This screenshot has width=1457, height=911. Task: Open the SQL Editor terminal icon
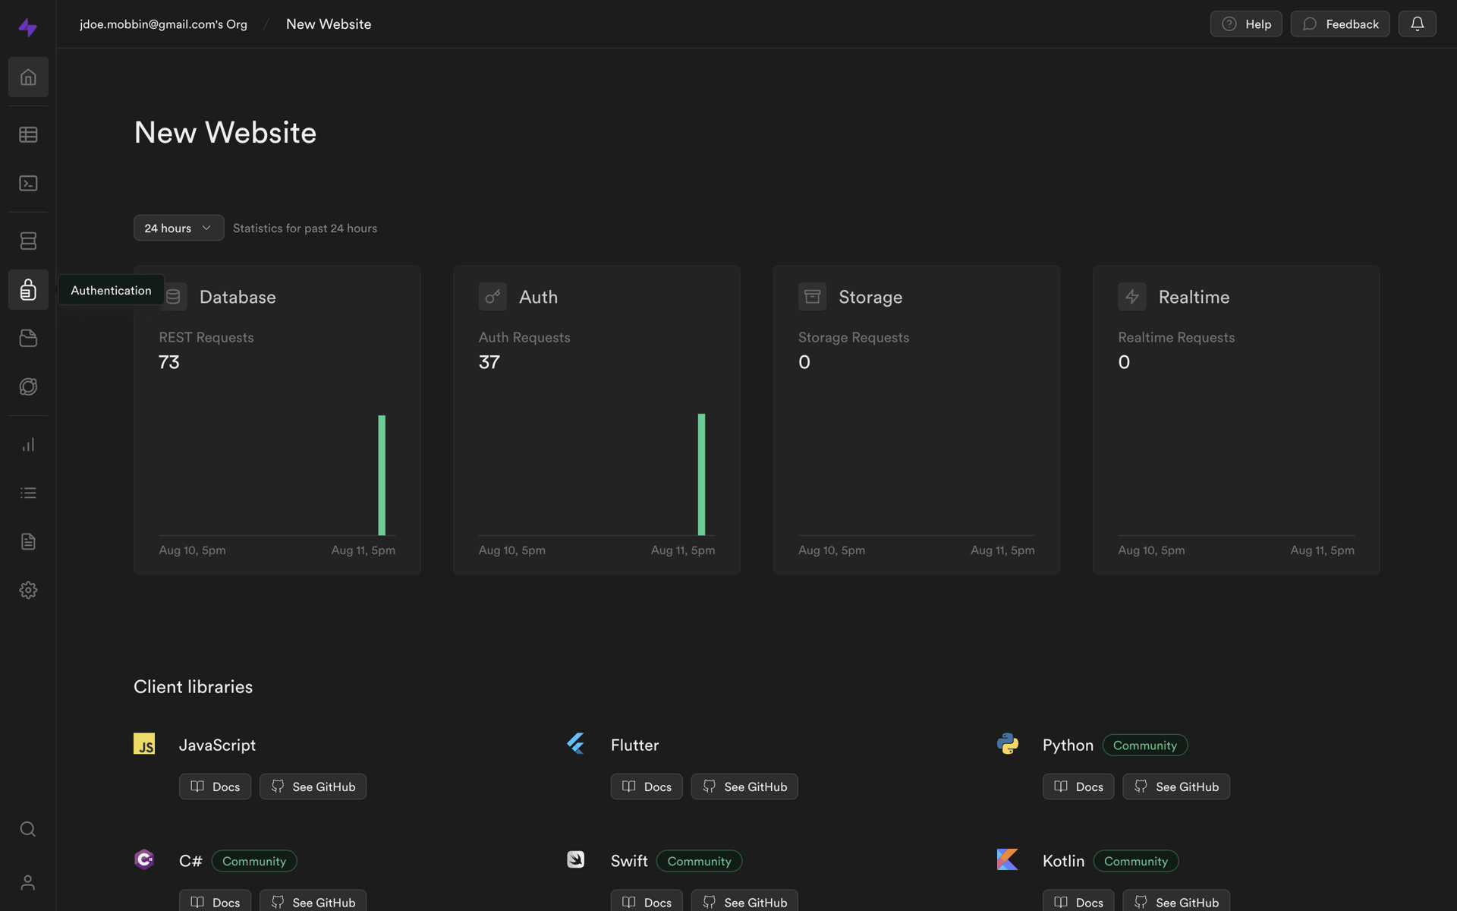28,183
